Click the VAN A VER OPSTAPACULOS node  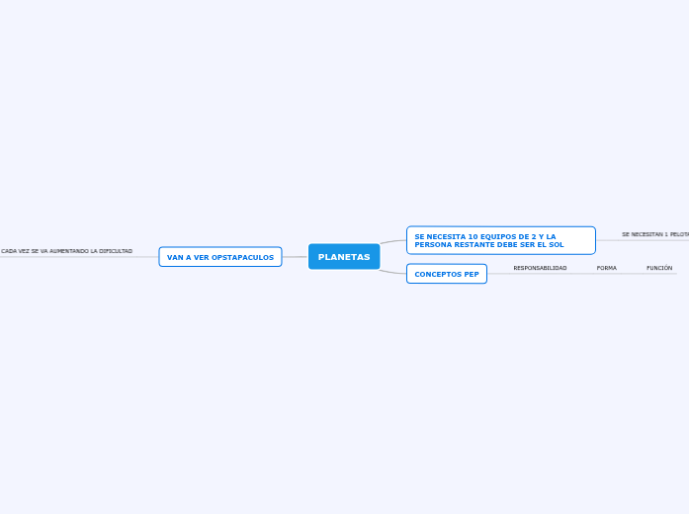220,257
